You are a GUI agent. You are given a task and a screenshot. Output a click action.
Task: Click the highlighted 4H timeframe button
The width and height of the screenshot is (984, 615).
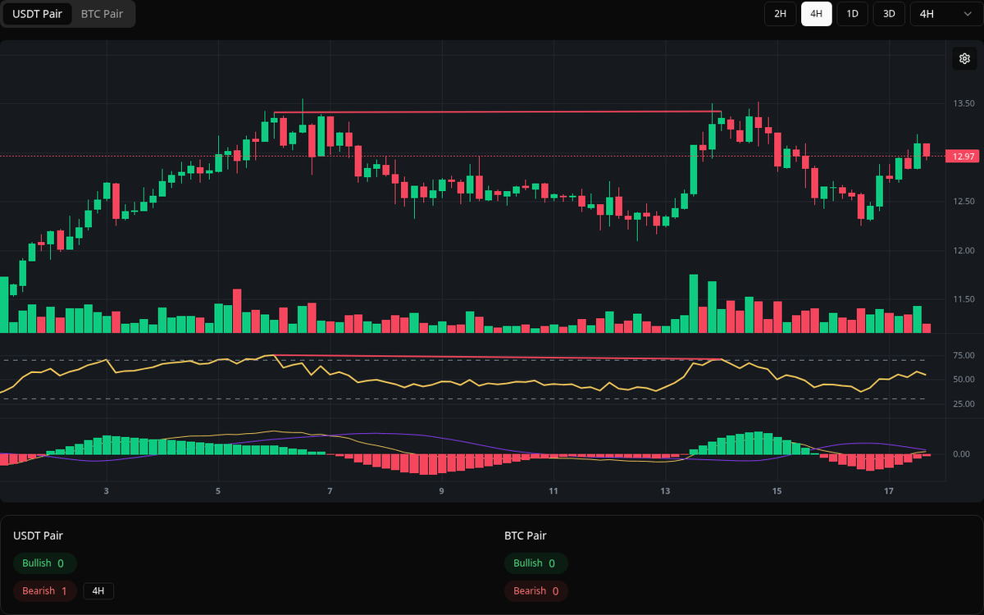tap(816, 14)
